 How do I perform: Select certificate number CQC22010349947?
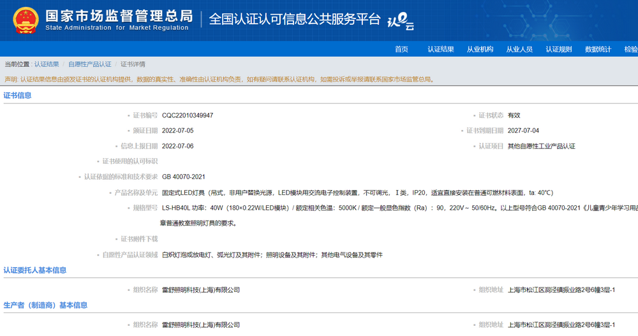click(x=188, y=115)
